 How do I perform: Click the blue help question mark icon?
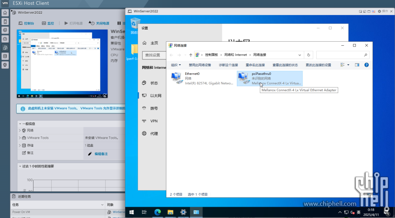[x=366, y=65]
